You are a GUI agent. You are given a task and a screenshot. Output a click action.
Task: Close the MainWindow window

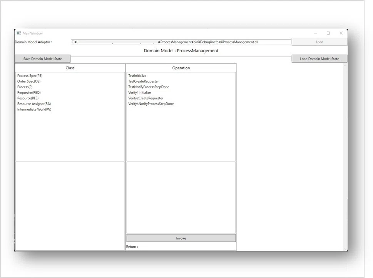341,33
